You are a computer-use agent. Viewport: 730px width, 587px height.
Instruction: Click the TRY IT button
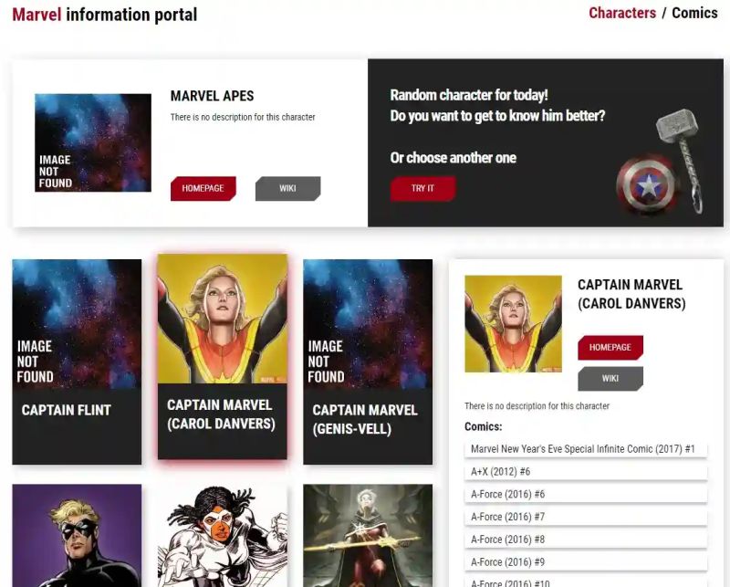tap(422, 188)
